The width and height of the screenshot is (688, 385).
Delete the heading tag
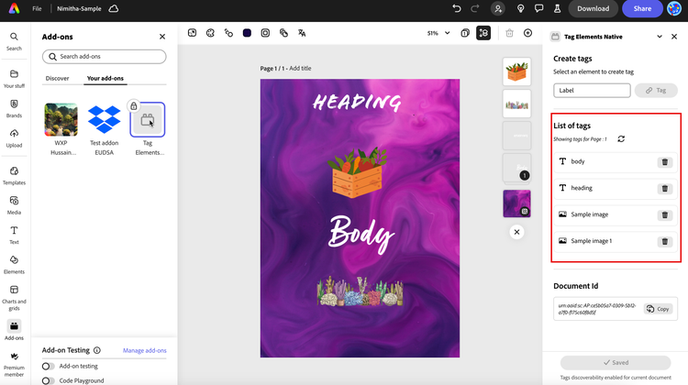coord(665,189)
